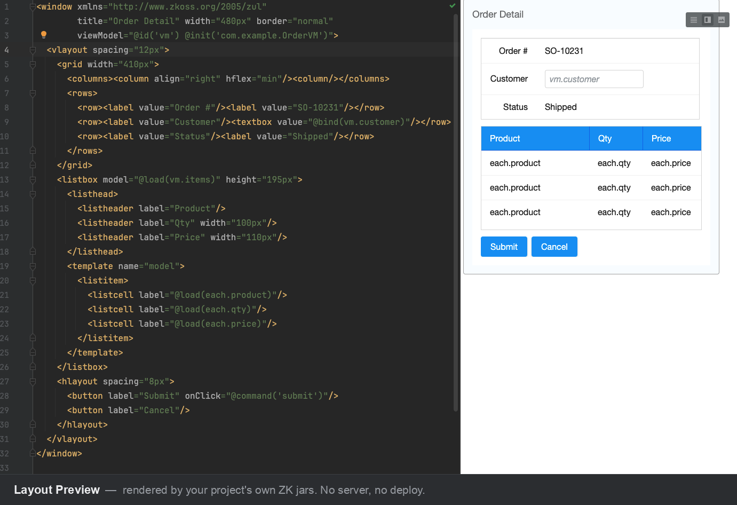The width and height of the screenshot is (737, 505).
Task: Click the 'Layout Preview' caption text
Action: click(57, 490)
